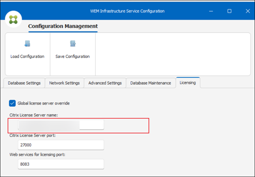The image size is (255, 177).
Task: Uncheck Global license server override checkbox
Action: [x=12, y=103]
